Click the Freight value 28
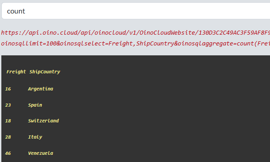 click(x=8, y=137)
